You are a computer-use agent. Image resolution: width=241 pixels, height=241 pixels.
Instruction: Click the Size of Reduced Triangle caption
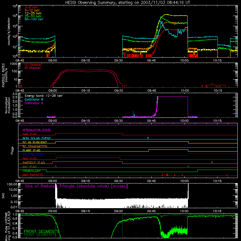pos(76,186)
